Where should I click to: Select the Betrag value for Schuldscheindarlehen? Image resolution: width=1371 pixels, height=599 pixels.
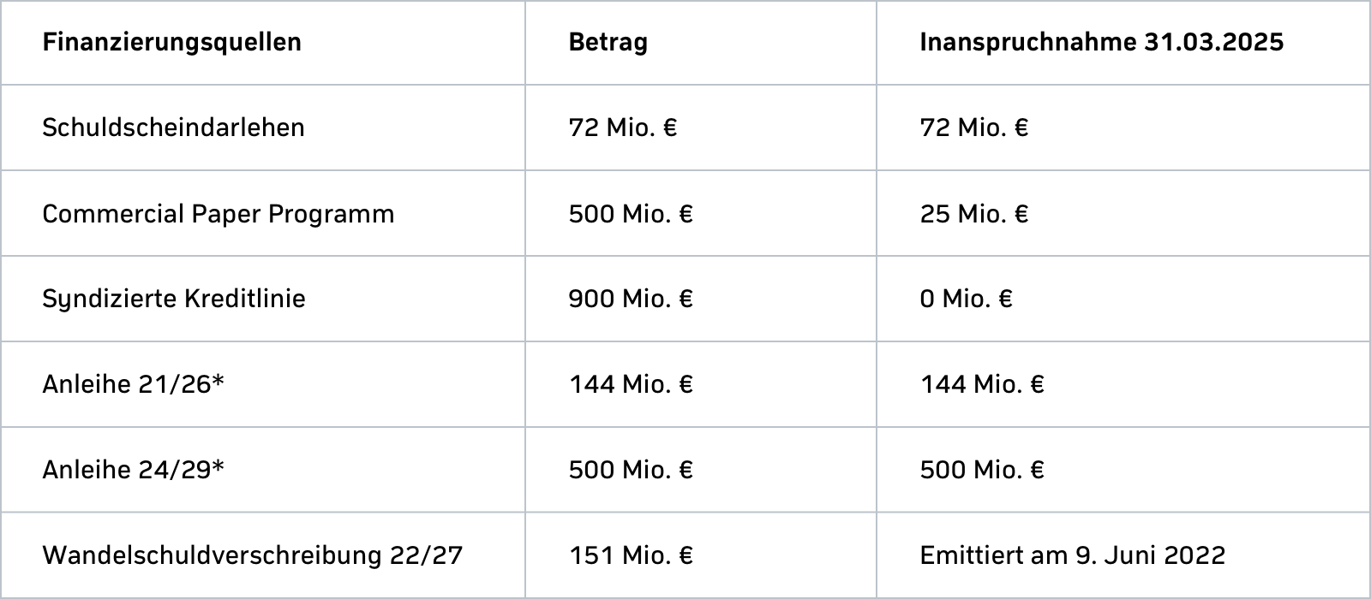(x=622, y=128)
